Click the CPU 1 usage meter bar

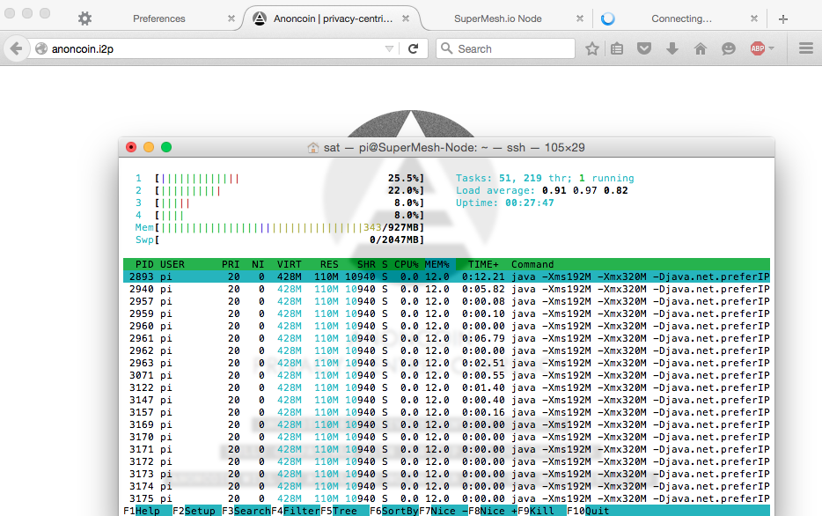290,178
